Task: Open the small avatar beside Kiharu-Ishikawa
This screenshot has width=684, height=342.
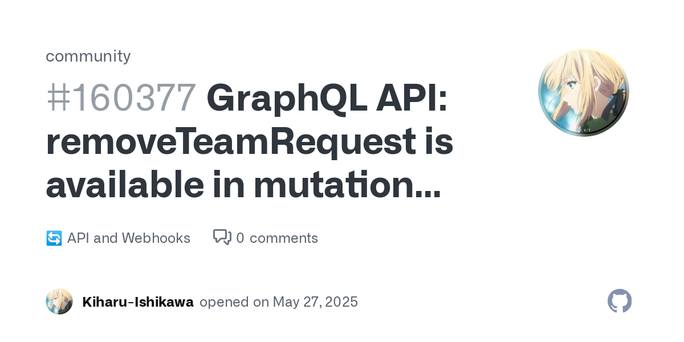Action: pyautogui.click(x=59, y=302)
